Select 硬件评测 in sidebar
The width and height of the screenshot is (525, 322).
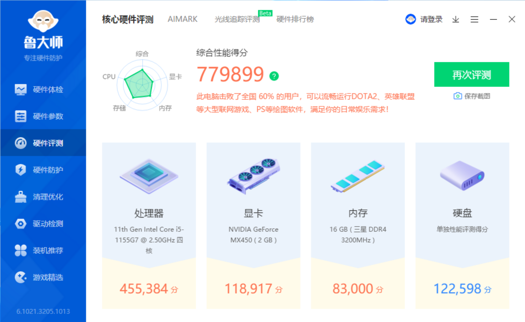(x=43, y=143)
